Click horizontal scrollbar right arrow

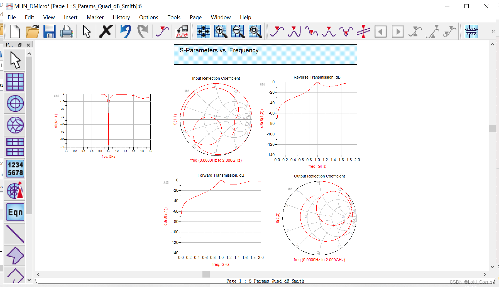(485, 274)
